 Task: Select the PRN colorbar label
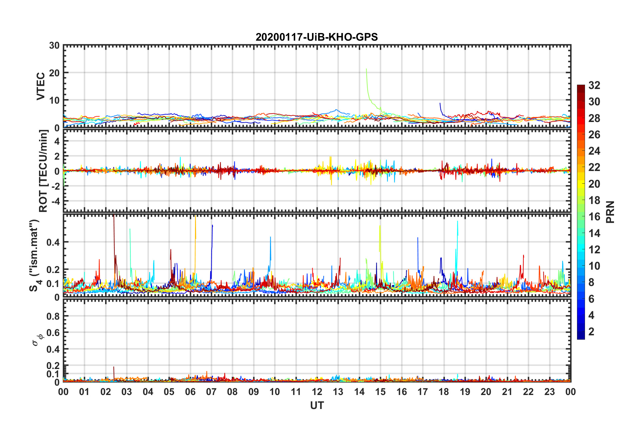tap(610, 212)
